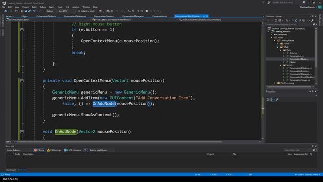The height and width of the screenshot is (182, 323).
Task: Click the notifications flag icon in title bar
Action: click(263, 2)
